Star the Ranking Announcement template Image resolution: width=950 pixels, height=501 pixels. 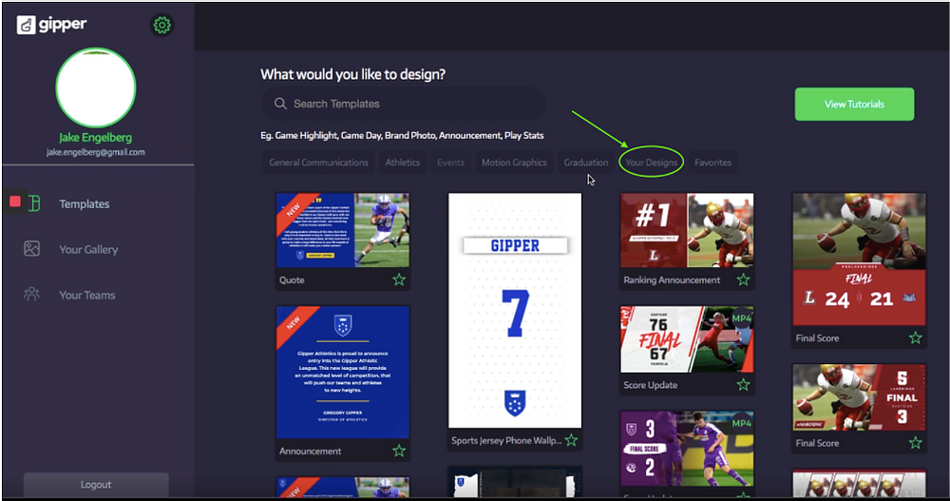[x=744, y=279]
